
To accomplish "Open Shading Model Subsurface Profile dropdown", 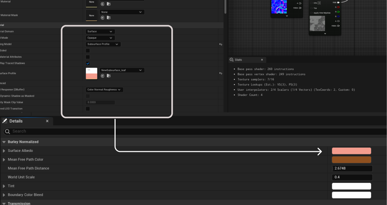I will click(x=103, y=44).
